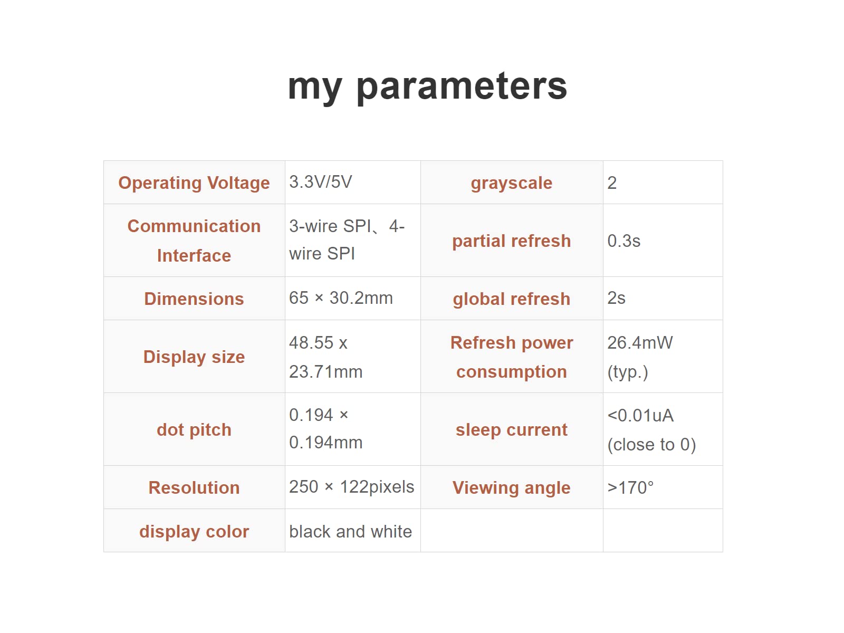Click the "Resolution" label cell

(x=194, y=488)
